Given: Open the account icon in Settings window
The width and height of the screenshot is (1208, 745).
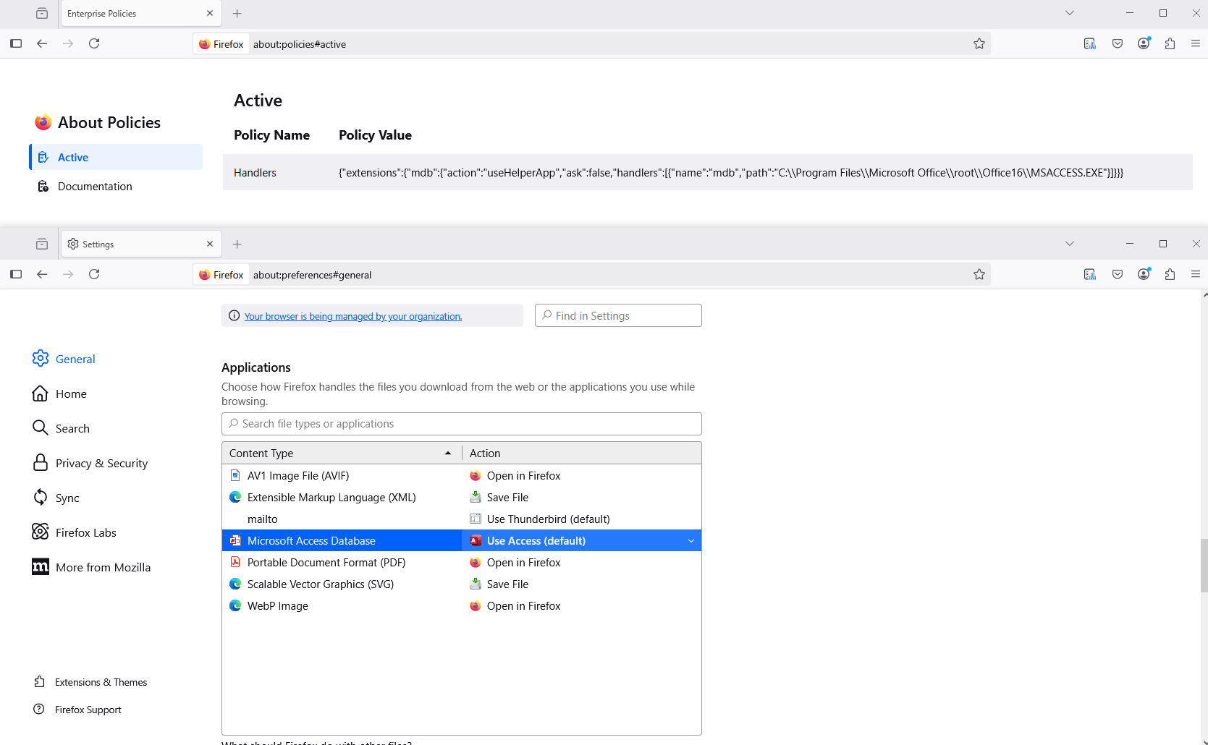Looking at the screenshot, I should tap(1144, 274).
